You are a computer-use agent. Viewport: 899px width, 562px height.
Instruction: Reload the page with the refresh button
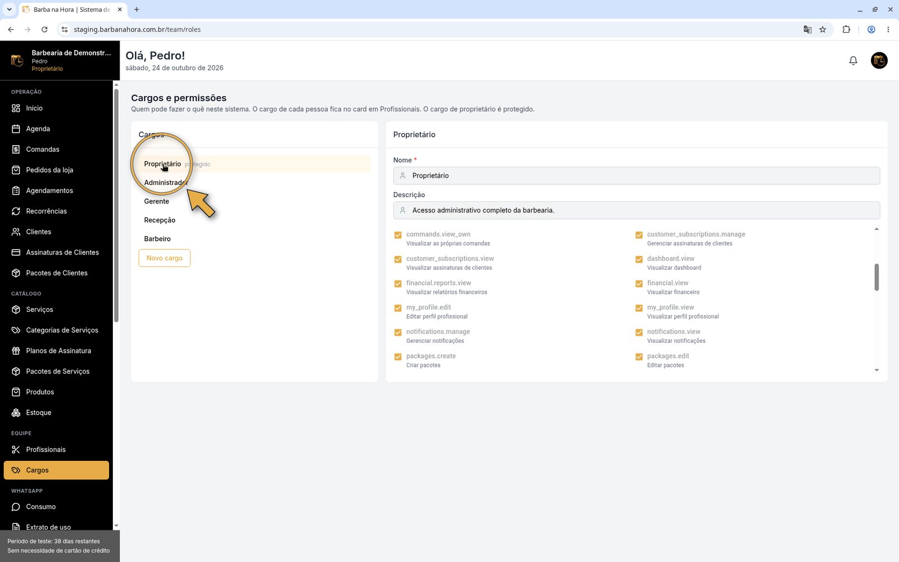pos(44,29)
